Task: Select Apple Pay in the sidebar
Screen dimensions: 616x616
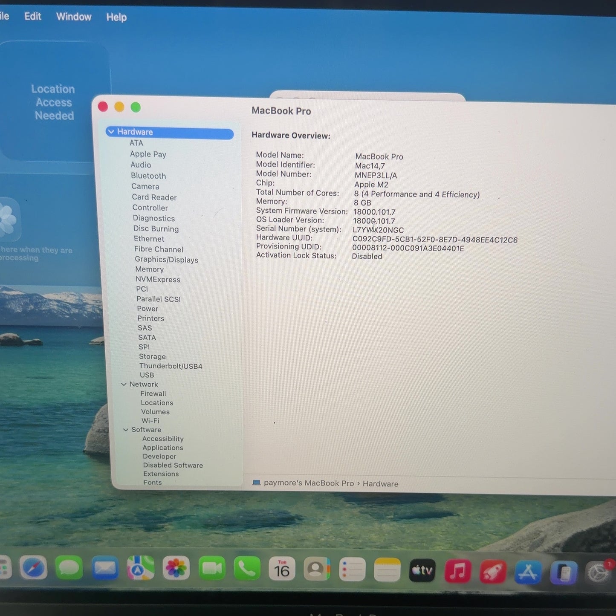Action: (x=148, y=154)
